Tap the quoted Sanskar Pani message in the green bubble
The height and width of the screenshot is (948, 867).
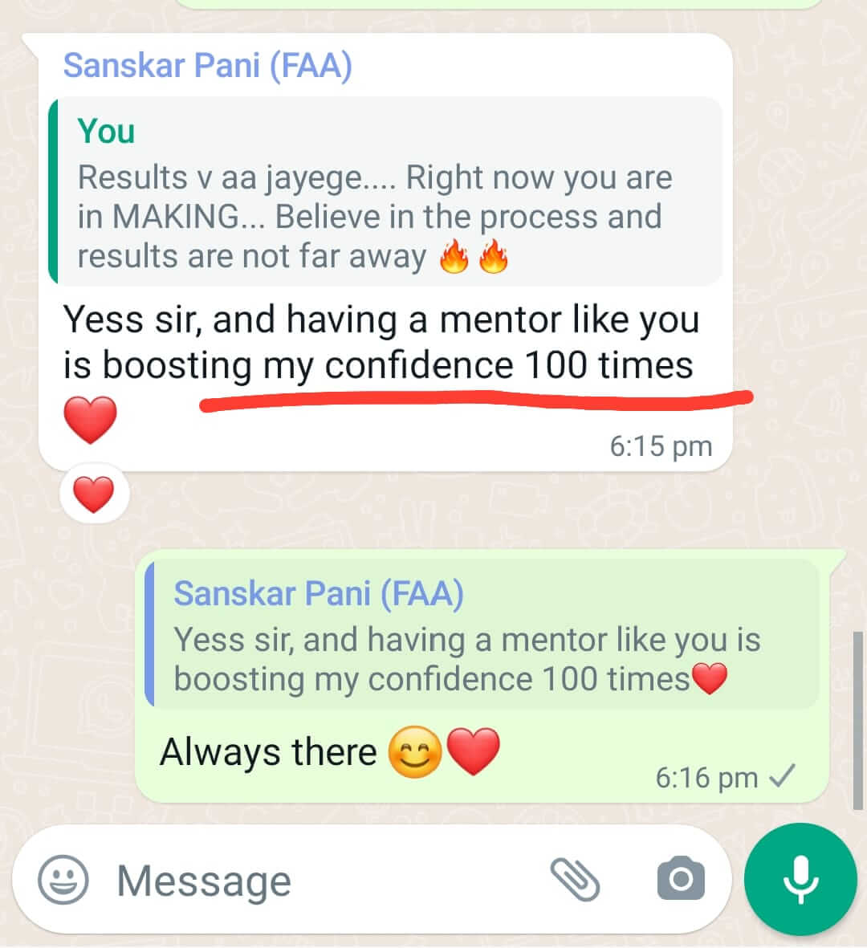[482, 633]
